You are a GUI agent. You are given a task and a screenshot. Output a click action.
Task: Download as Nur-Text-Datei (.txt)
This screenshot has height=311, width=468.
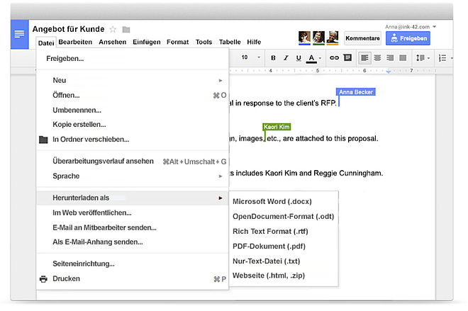284,261
